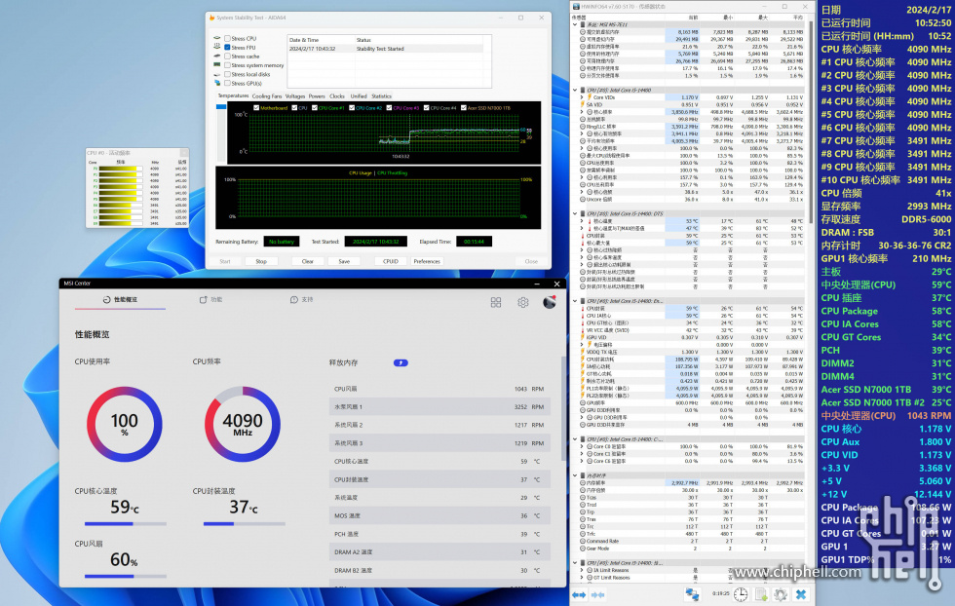Open MSI Center settings gear
955x606 pixels.
click(x=522, y=302)
